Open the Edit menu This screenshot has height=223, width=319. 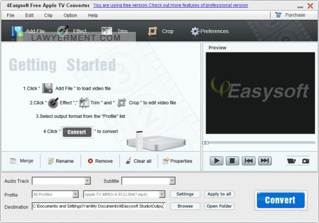(30, 15)
